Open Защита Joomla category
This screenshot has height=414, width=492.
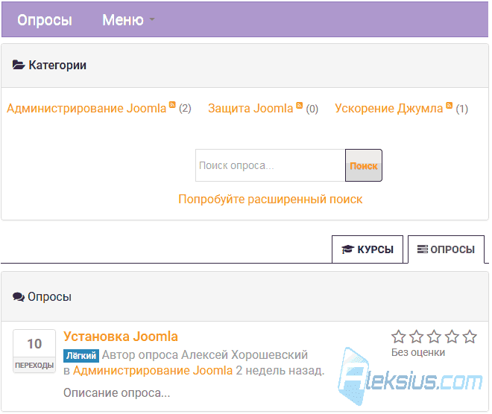pyautogui.click(x=250, y=109)
